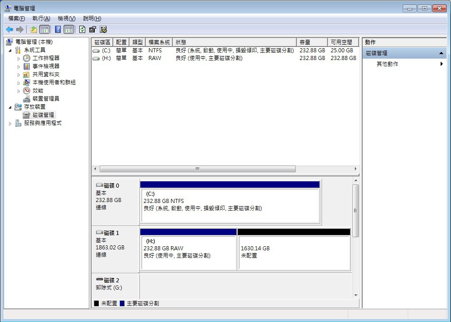
Task: Open 效能 tree item
Action: click(38, 91)
